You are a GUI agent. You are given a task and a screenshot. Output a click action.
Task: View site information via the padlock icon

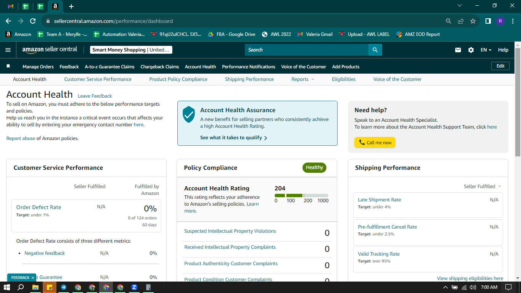tap(48, 21)
